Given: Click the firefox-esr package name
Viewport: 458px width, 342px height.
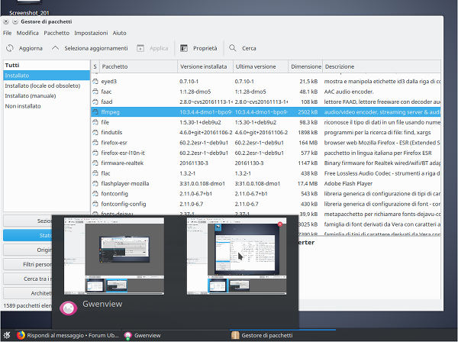Looking at the screenshot, I should (x=114, y=143).
